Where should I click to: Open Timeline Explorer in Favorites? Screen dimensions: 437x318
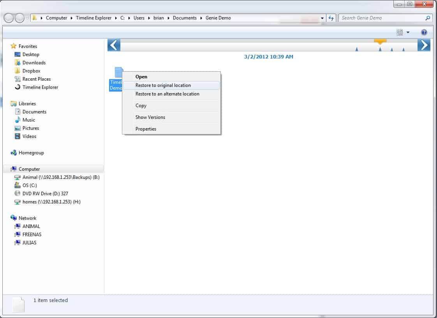tap(40, 87)
